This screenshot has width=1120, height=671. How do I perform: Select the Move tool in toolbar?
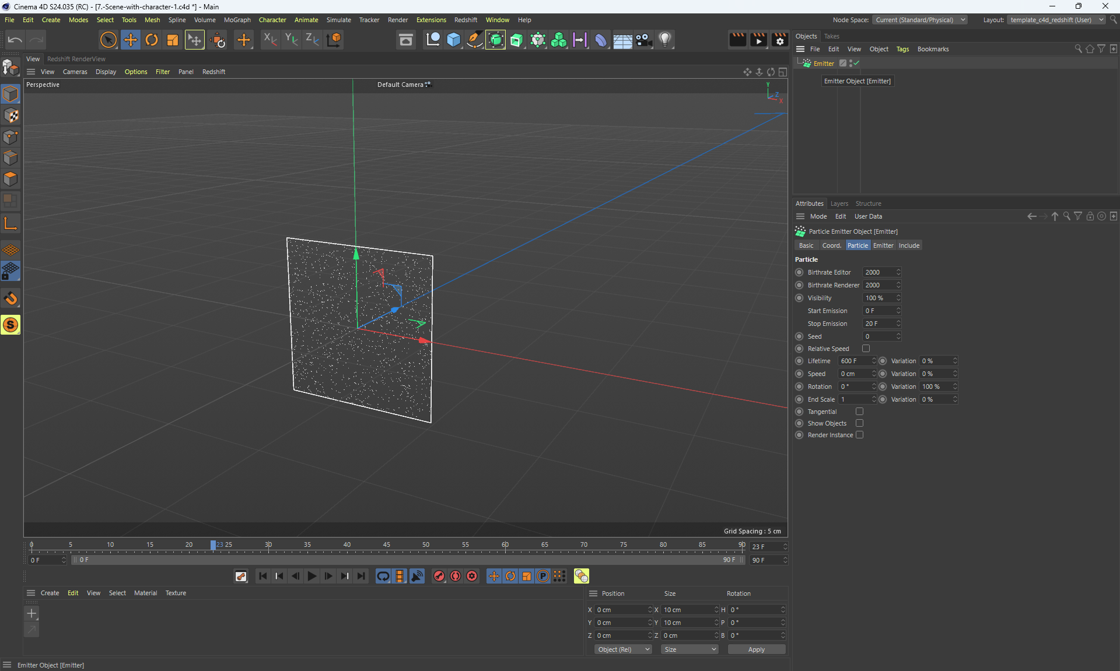(x=131, y=40)
